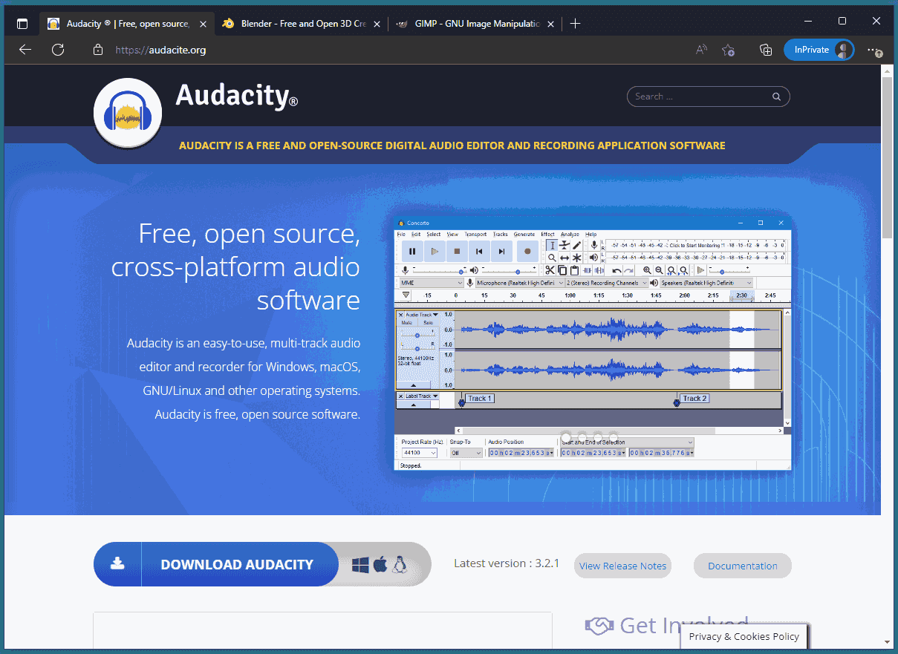This screenshot has width=898, height=654.
Task: Open the Snap-To dropdown showing Off
Action: tap(466, 453)
